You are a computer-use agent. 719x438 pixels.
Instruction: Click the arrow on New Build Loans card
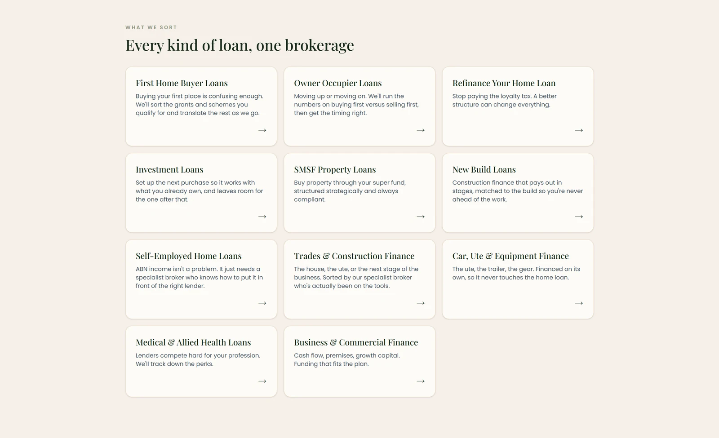tap(579, 217)
